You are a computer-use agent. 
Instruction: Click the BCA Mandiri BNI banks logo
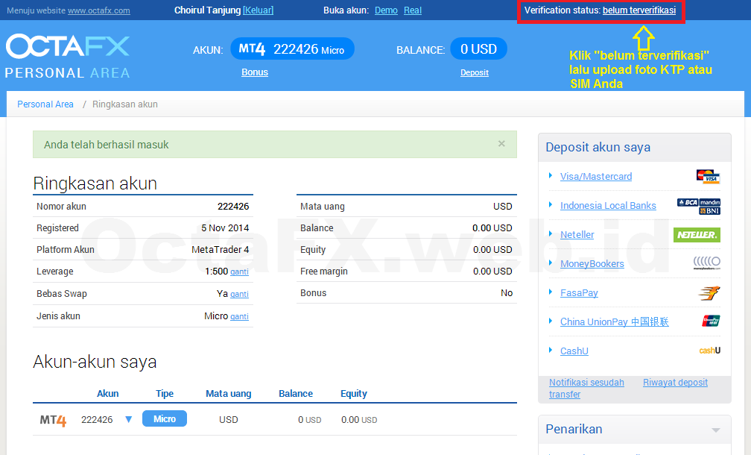point(699,206)
